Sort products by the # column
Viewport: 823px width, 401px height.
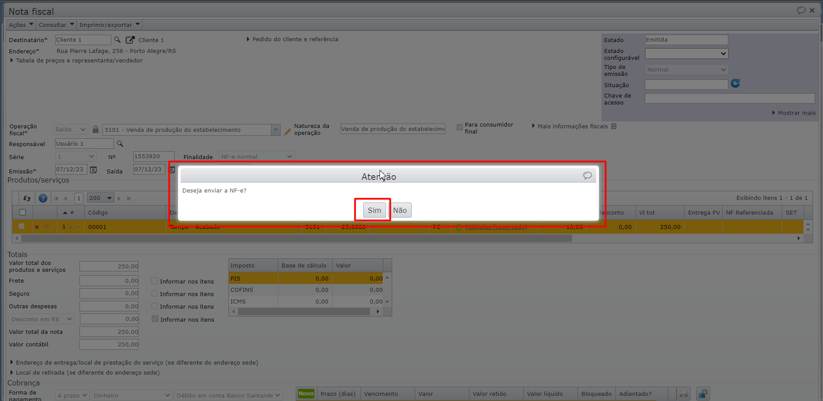pyautogui.click(x=71, y=212)
